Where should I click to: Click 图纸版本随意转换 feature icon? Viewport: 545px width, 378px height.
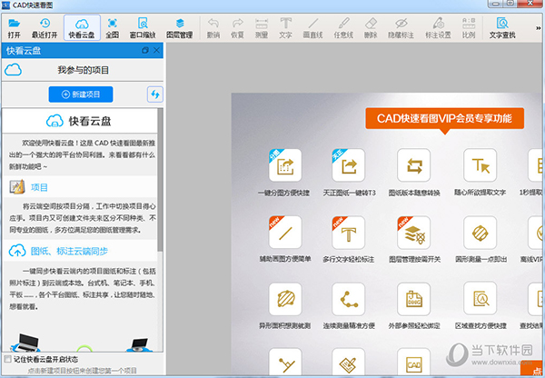tap(413, 165)
